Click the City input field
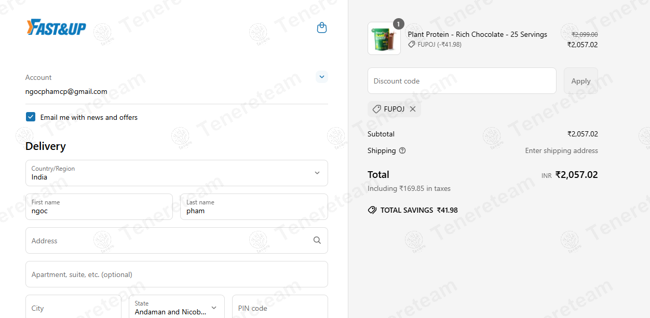Image resolution: width=650 pixels, height=318 pixels. (x=73, y=308)
